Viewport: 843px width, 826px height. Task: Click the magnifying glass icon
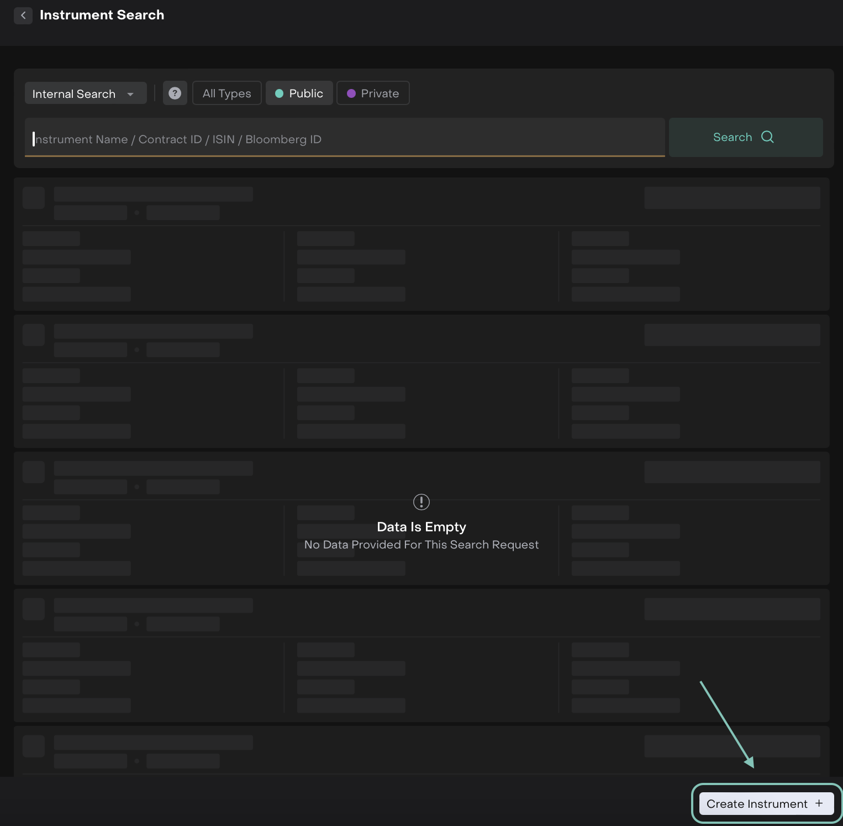point(767,137)
